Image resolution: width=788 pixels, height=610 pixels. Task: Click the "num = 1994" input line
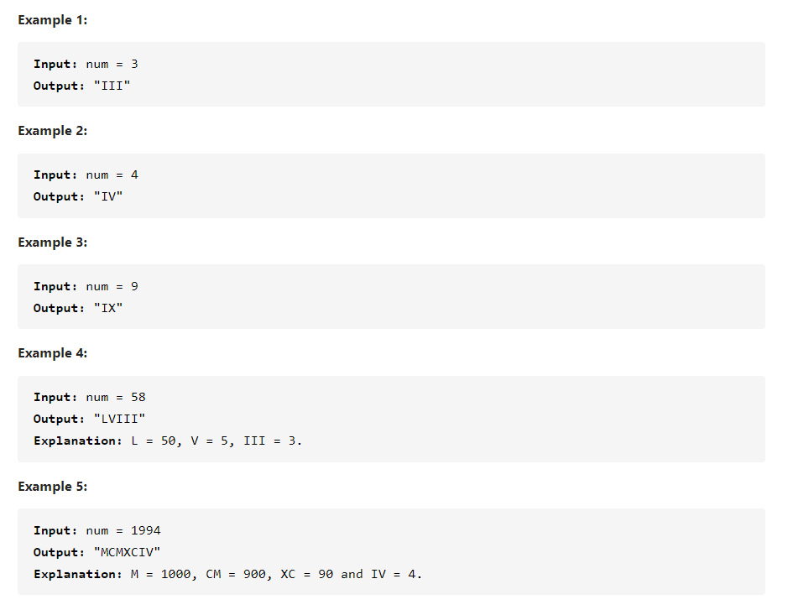tap(123, 530)
